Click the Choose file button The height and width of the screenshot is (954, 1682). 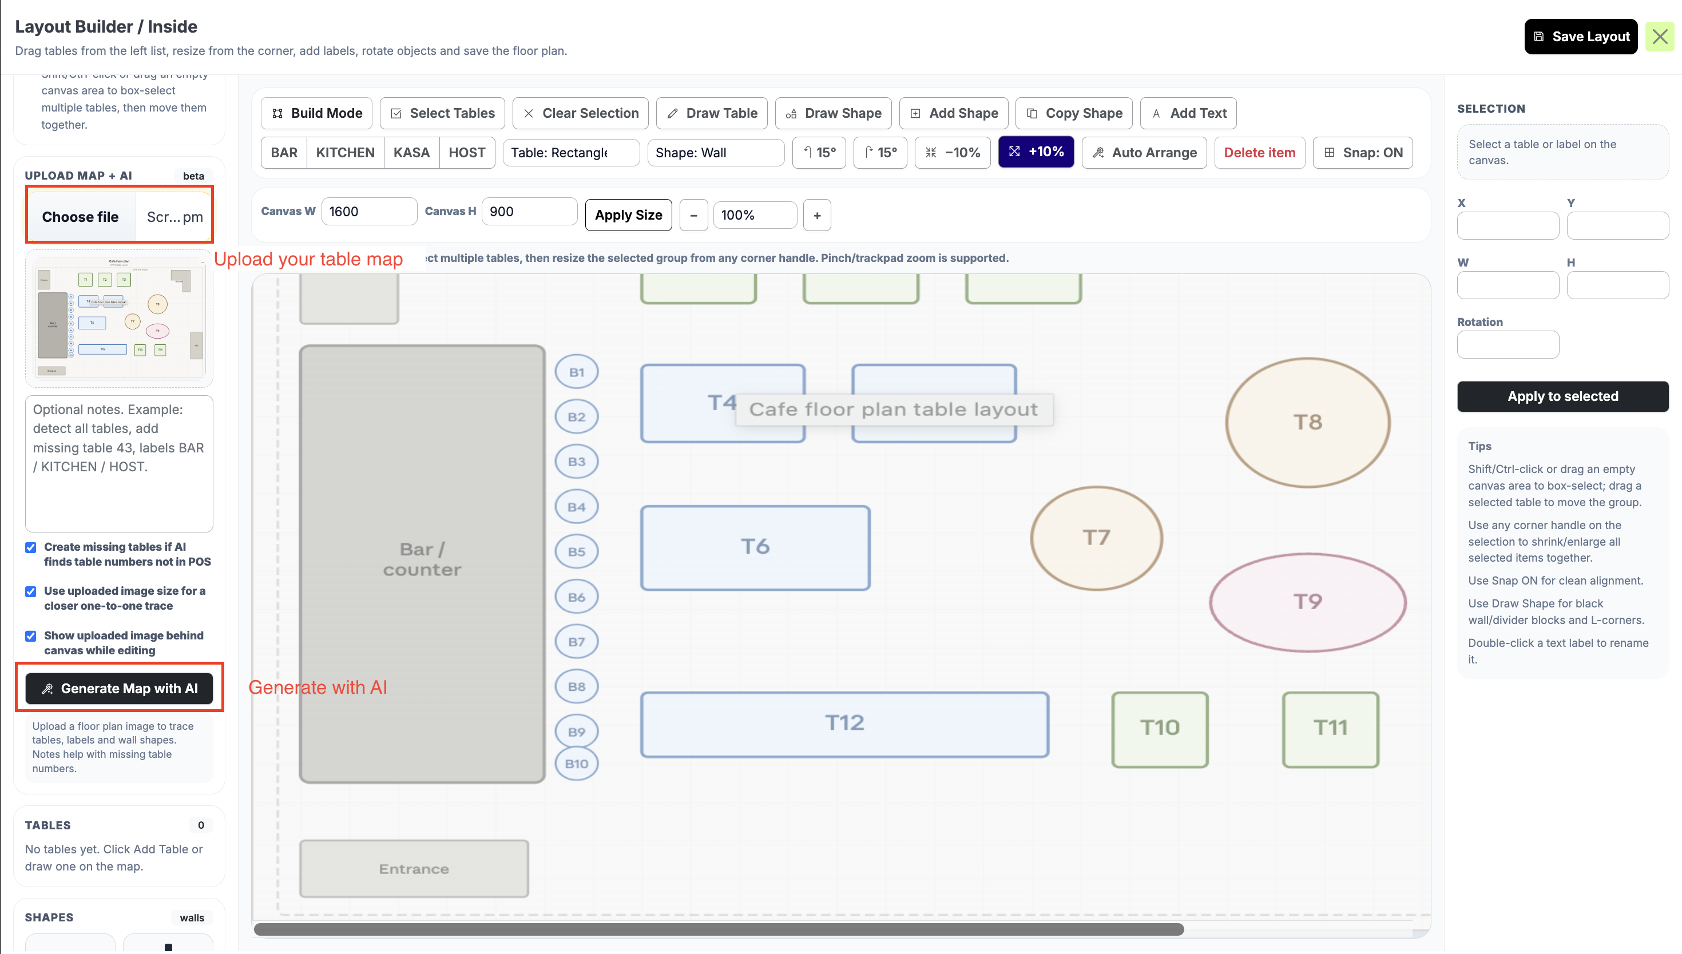point(81,217)
